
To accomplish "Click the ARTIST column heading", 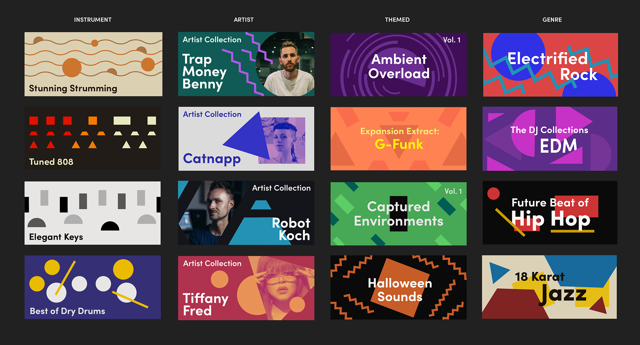I will [x=244, y=20].
